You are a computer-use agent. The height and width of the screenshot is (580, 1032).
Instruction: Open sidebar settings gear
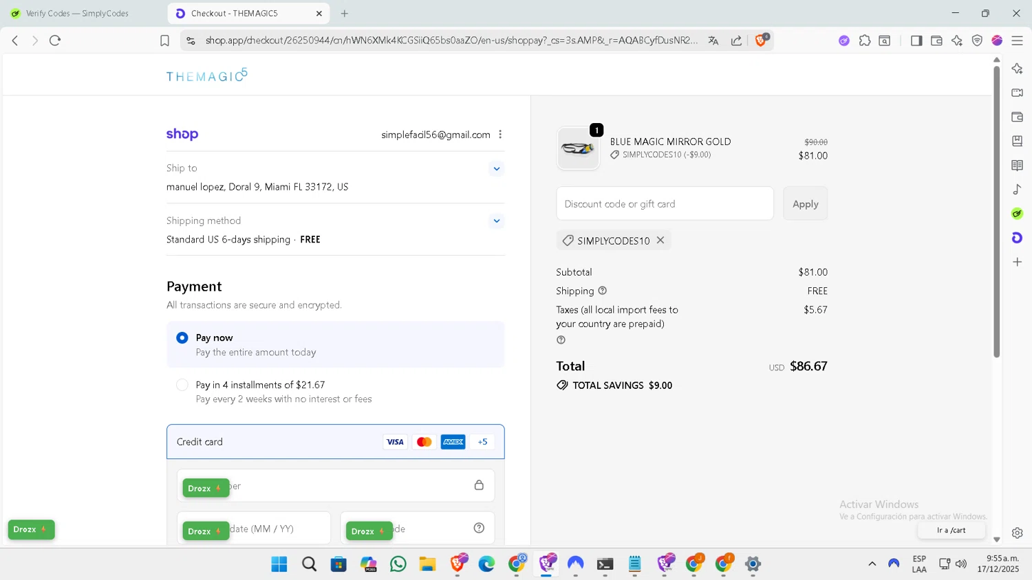tap(1018, 533)
